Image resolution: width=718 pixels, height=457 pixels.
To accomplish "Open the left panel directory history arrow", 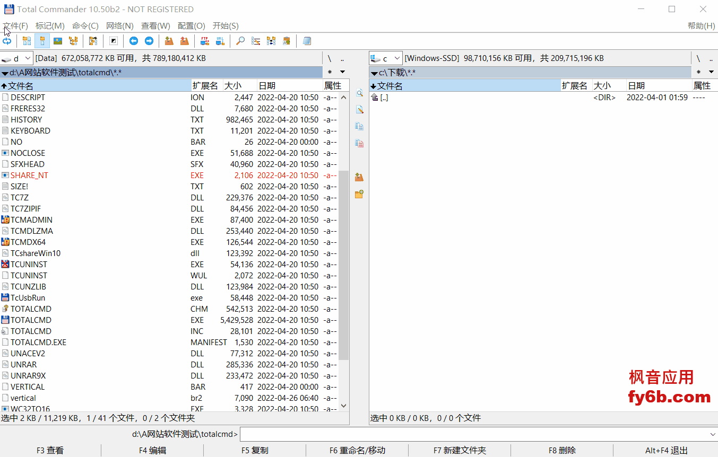I will coord(342,72).
